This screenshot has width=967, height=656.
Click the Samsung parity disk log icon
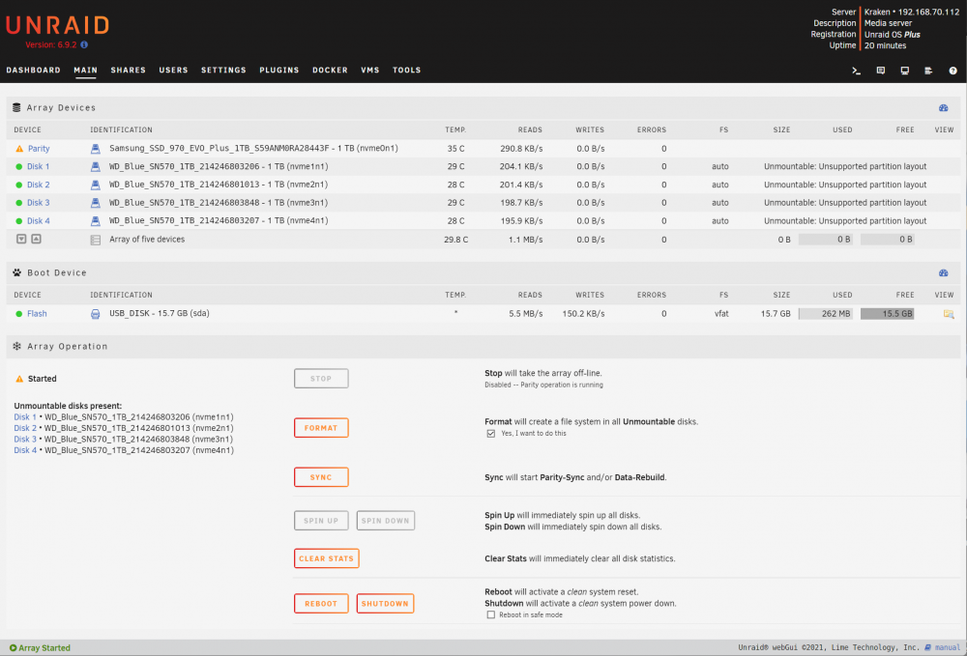pyautogui.click(x=96, y=149)
